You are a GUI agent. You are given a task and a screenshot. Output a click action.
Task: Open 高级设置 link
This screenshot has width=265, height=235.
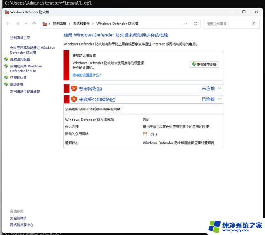coord(17,84)
